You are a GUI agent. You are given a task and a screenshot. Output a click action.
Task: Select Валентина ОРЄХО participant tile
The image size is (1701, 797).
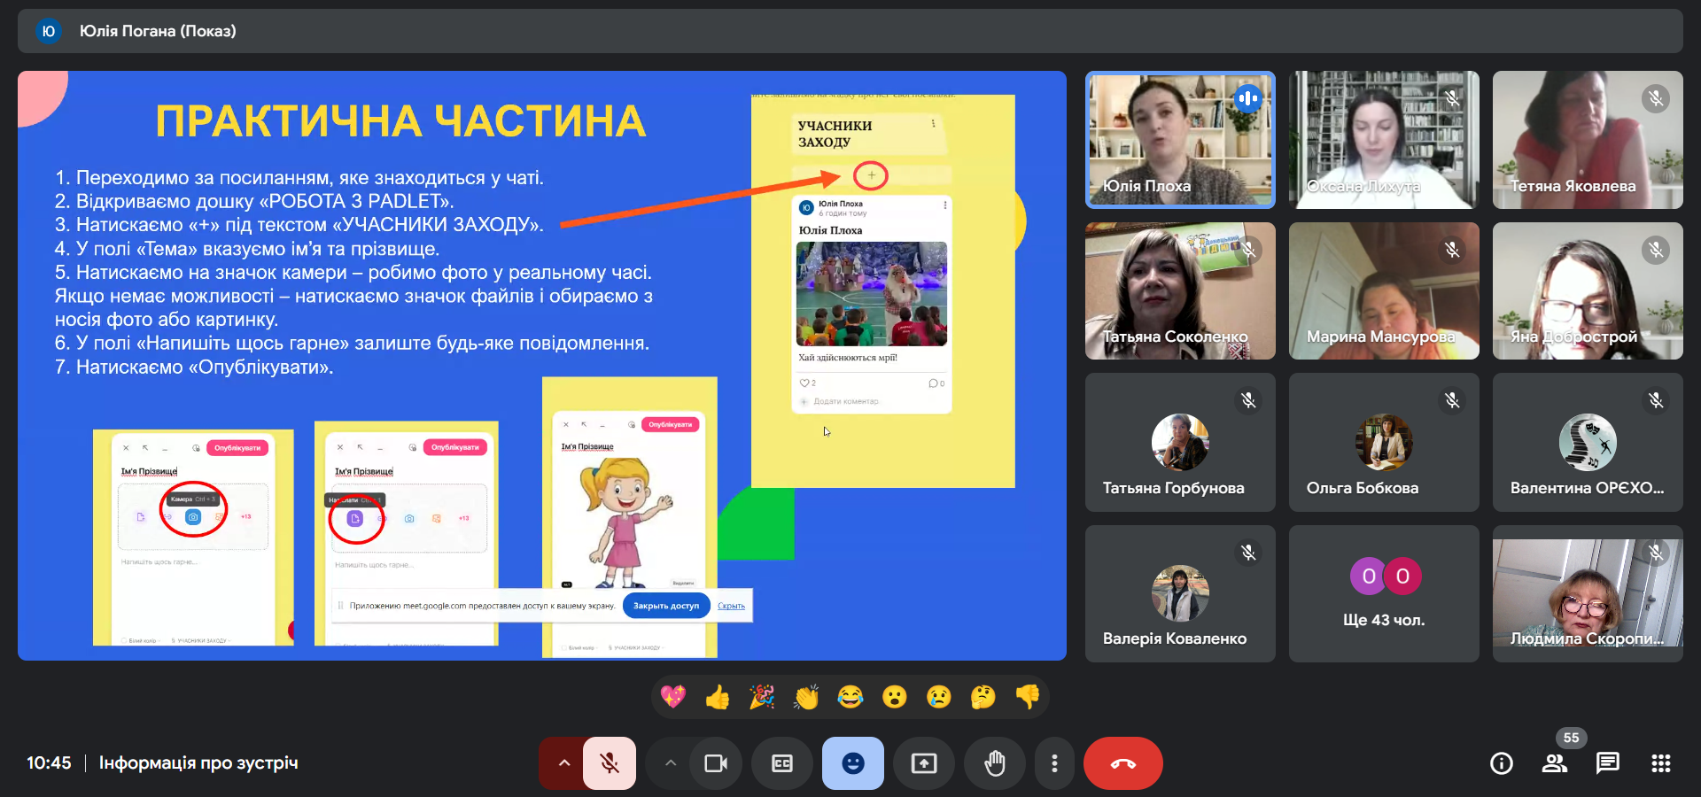click(x=1588, y=442)
